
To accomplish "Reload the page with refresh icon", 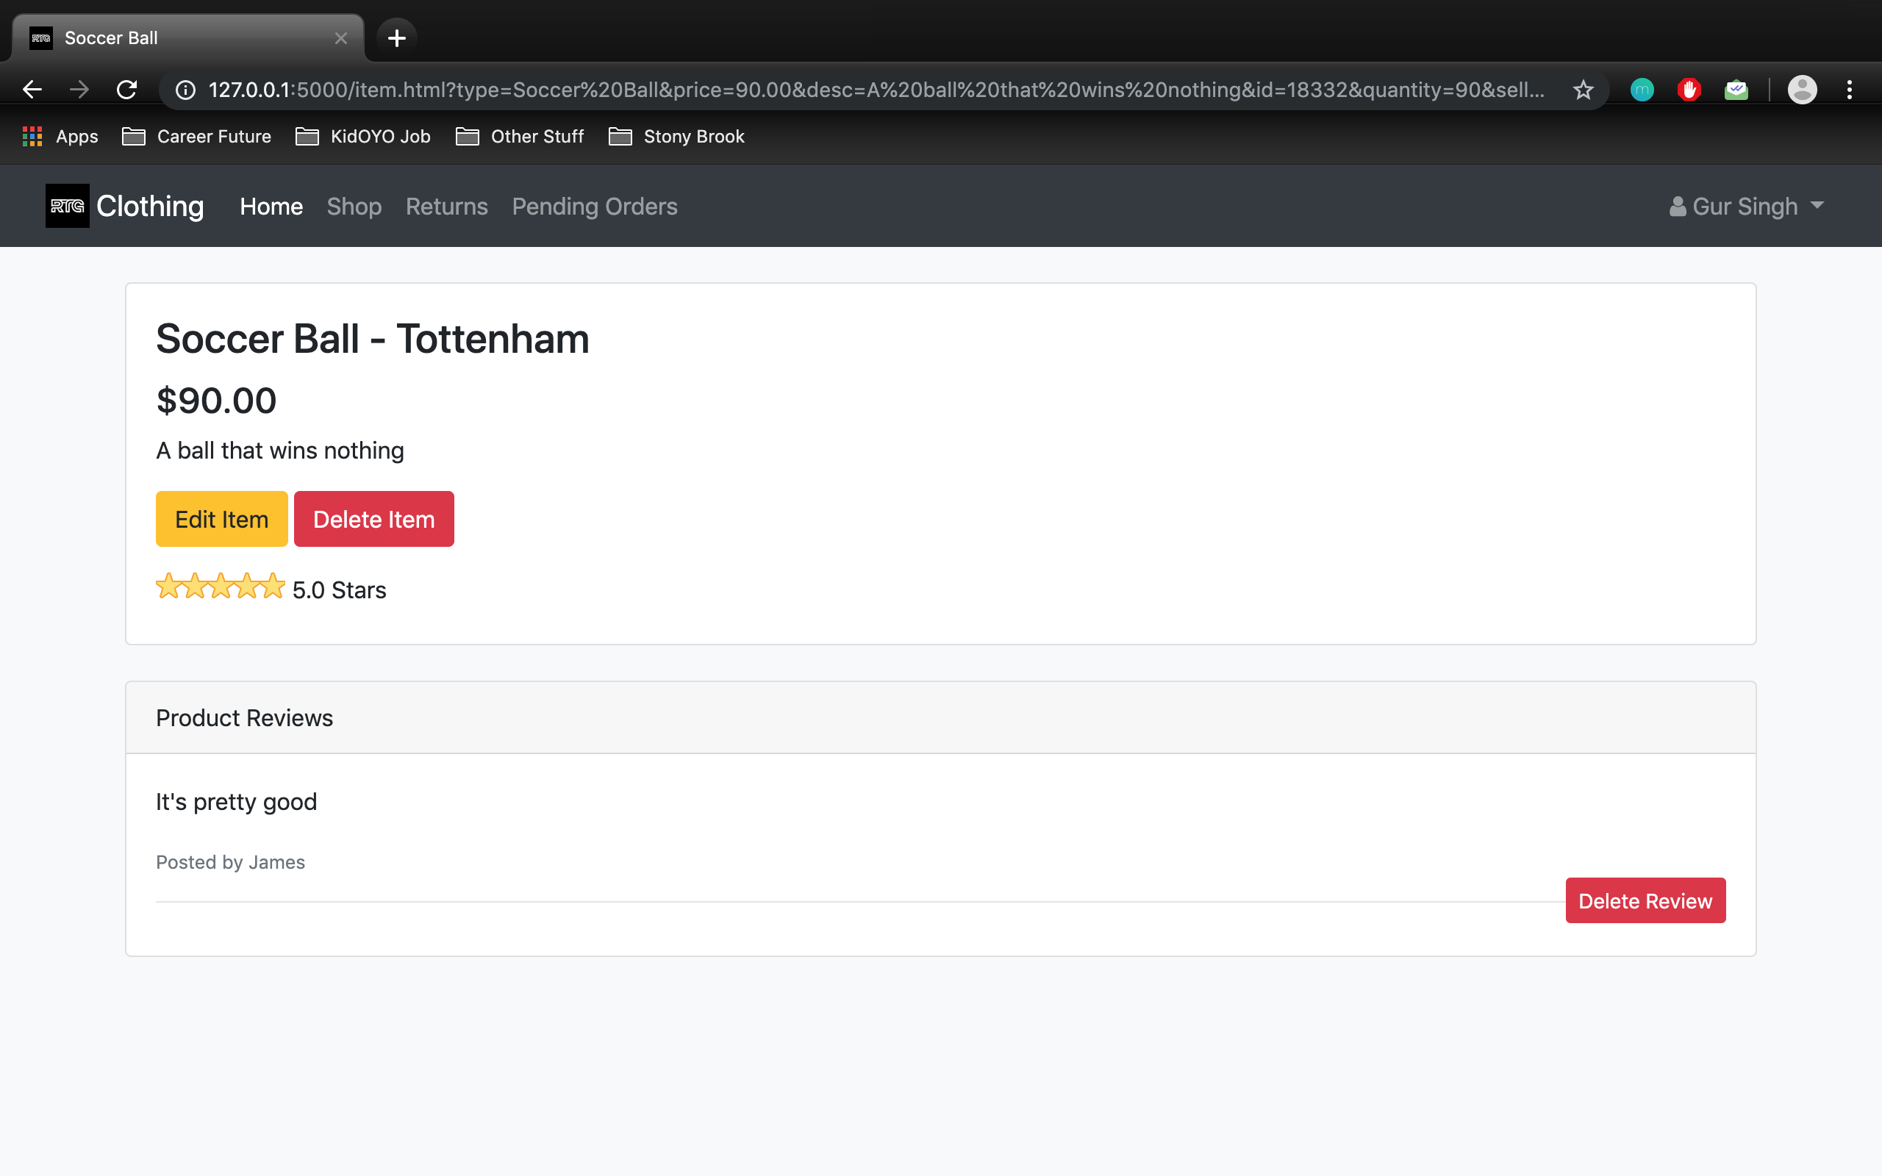I will (126, 90).
